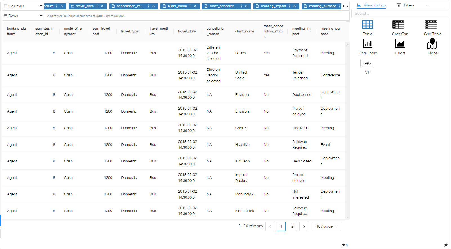Image resolution: width=451 pixels, height=249 pixels.
Task: Click the Mabuhay63 client cell
Action: click(x=245, y=194)
